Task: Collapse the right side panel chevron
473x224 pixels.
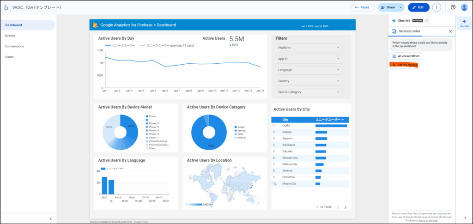Action: 465,218
